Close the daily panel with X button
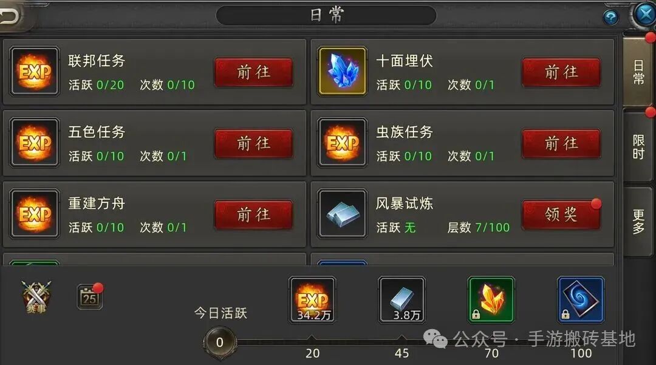This screenshot has width=656, height=365. click(x=643, y=14)
